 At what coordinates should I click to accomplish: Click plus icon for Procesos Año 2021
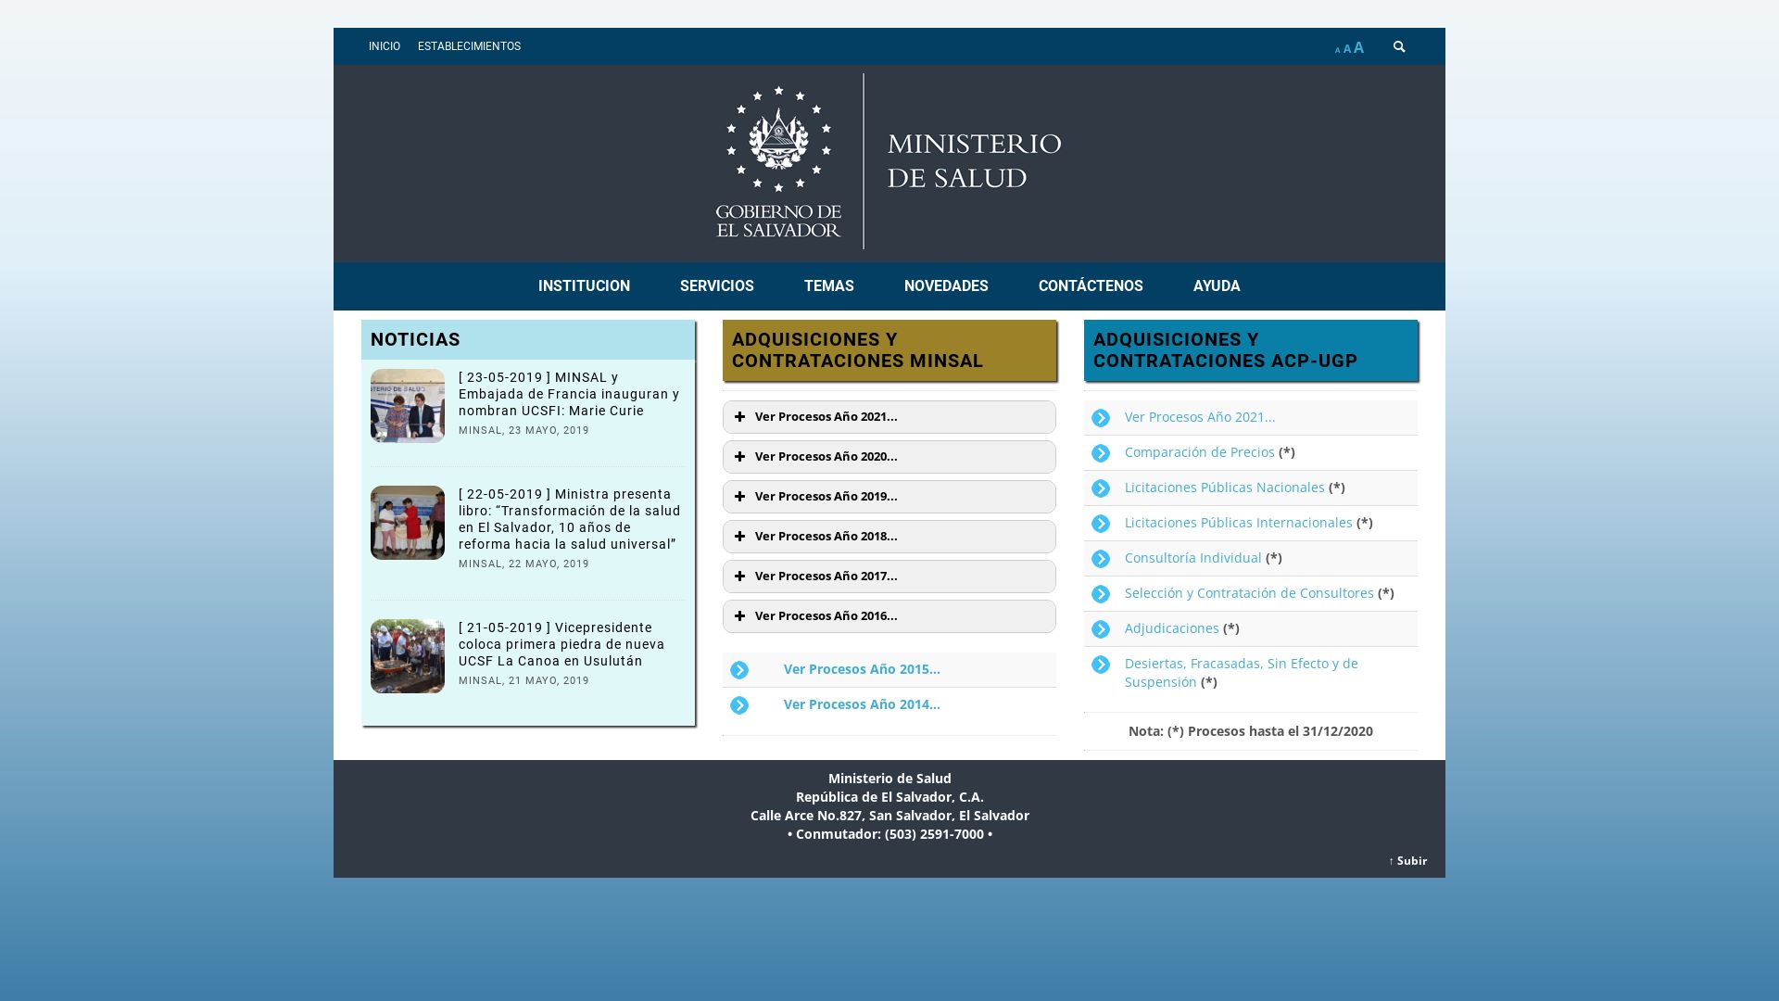pyautogui.click(x=739, y=417)
